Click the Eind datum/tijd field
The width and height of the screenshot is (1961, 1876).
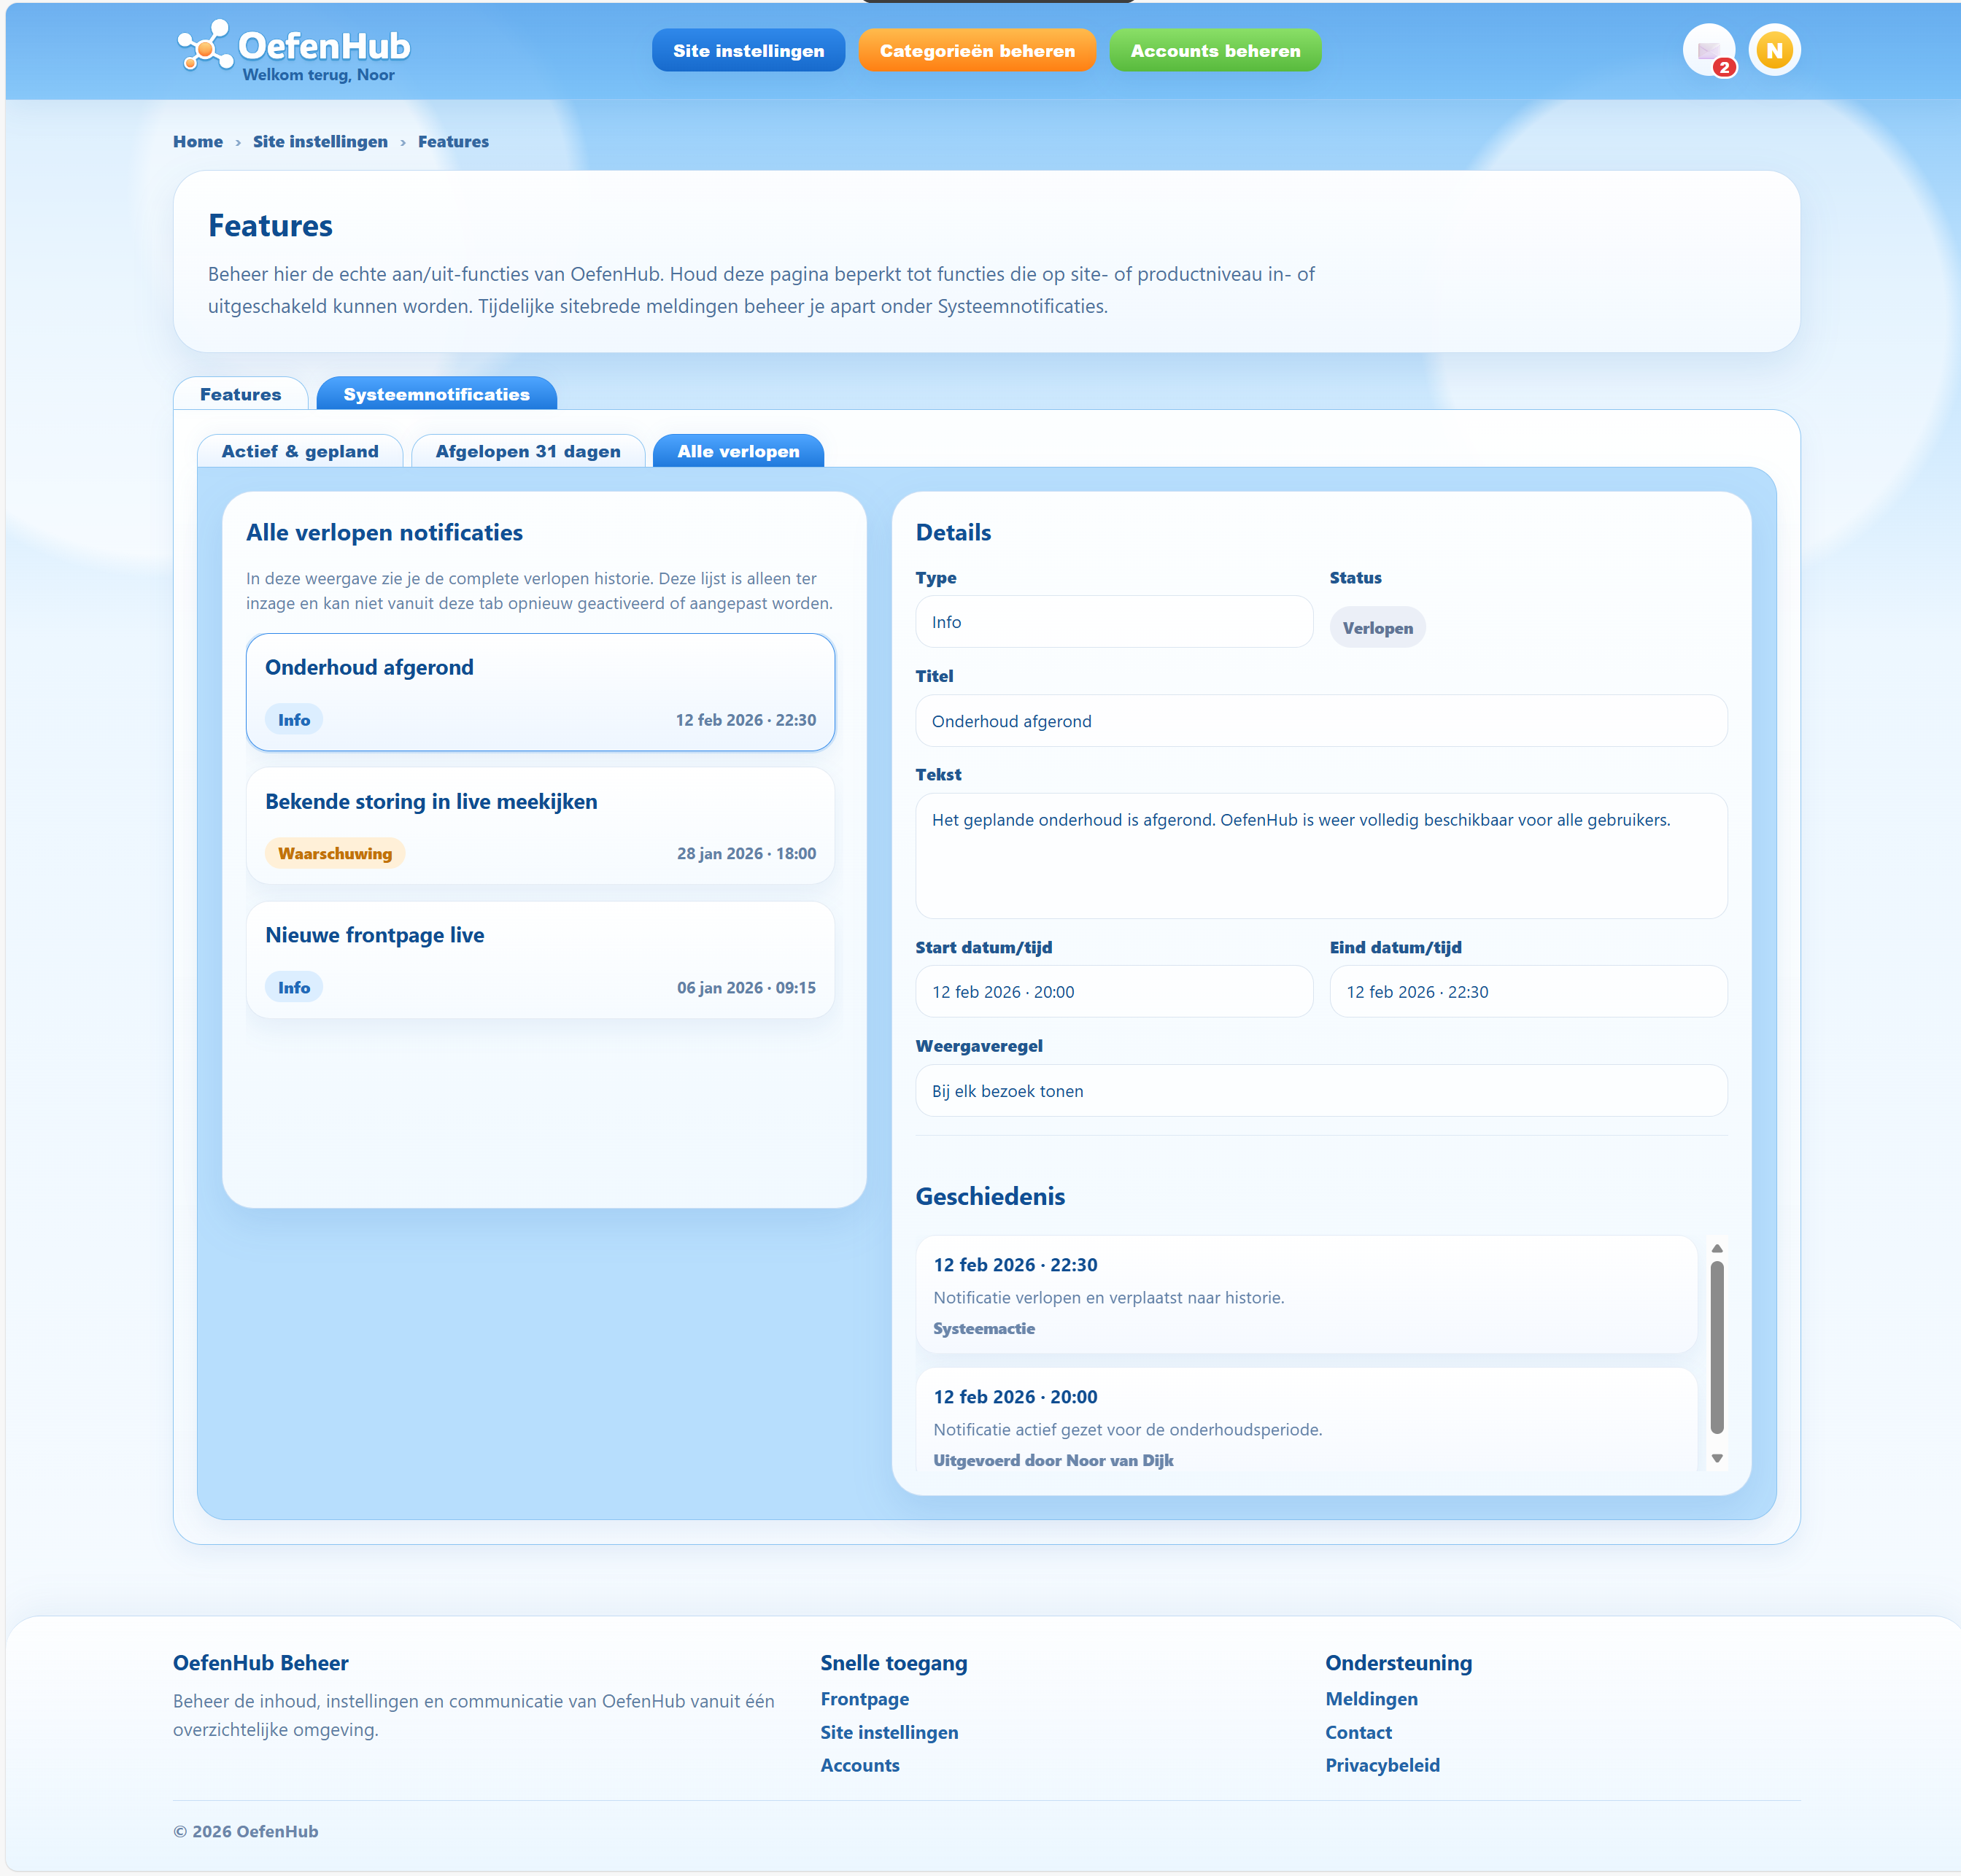tap(1528, 992)
